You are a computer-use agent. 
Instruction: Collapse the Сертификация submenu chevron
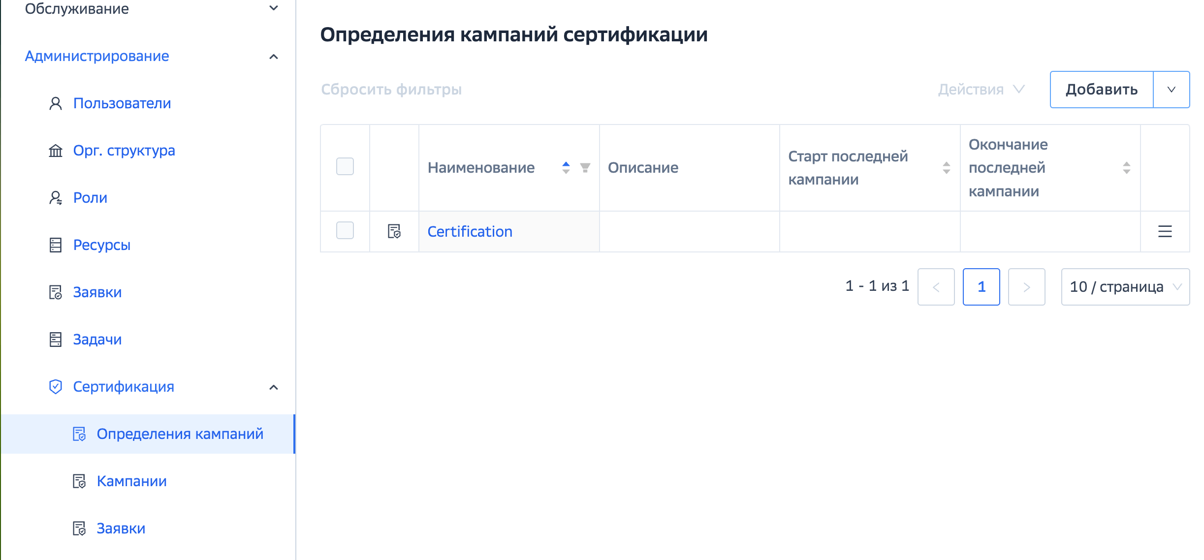274,387
